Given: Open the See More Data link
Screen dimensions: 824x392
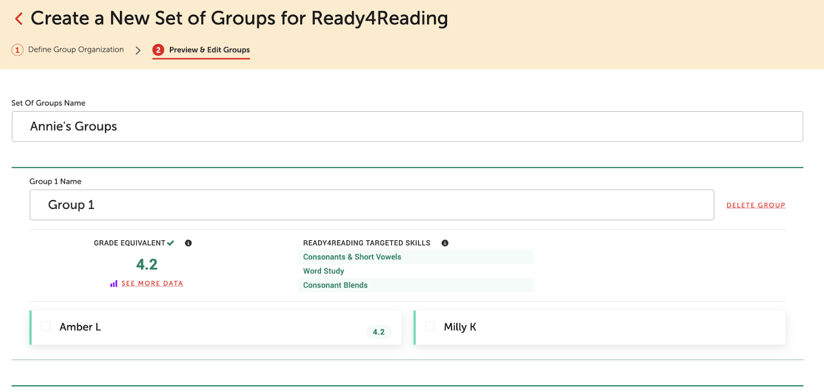Looking at the screenshot, I should [x=152, y=283].
